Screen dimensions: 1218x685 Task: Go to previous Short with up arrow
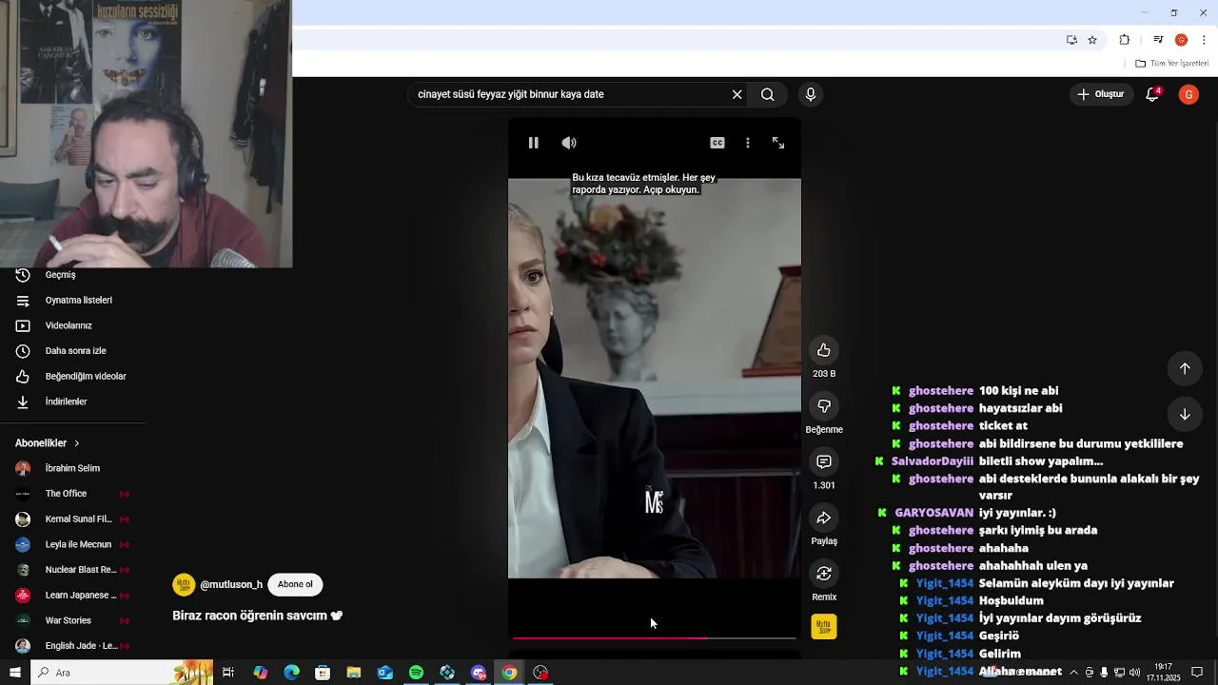(1185, 368)
